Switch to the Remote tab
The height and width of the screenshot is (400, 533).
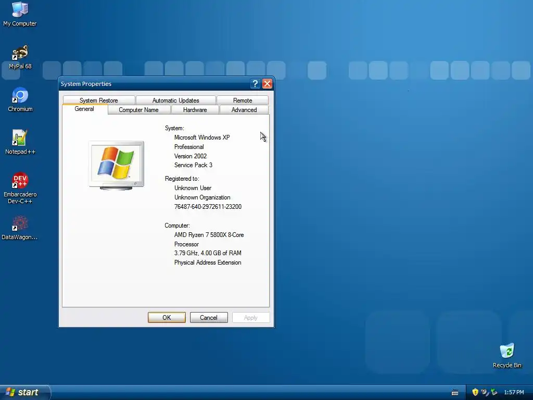click(243, 101)
